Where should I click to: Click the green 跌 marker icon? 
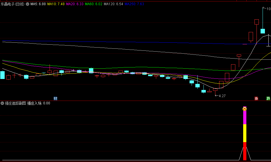click(x=268, y=98)
